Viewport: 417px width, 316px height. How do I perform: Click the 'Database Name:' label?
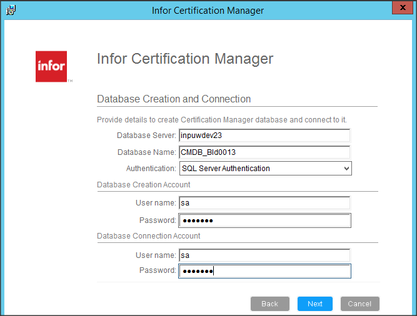[x=147, y=152]
